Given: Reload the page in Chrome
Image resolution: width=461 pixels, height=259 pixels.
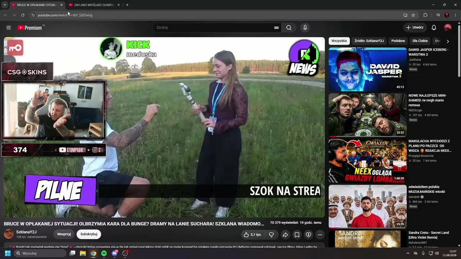Looking at the screenshot, I should click(x=23, y=15).
